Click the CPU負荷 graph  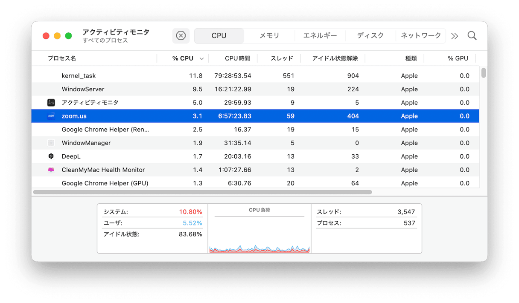[259, 229]
